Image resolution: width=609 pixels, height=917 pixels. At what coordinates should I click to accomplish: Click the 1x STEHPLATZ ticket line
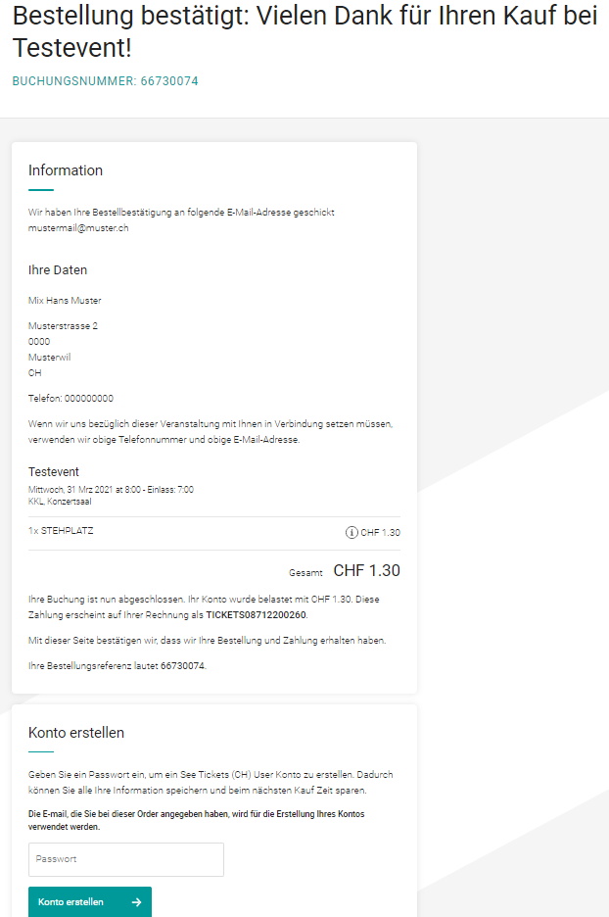(x=61, y=531)
